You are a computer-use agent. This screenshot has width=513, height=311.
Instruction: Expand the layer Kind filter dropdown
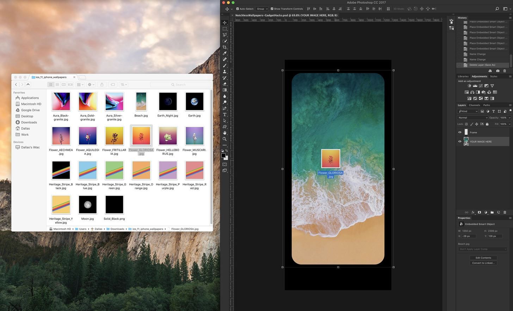point(468,111)
